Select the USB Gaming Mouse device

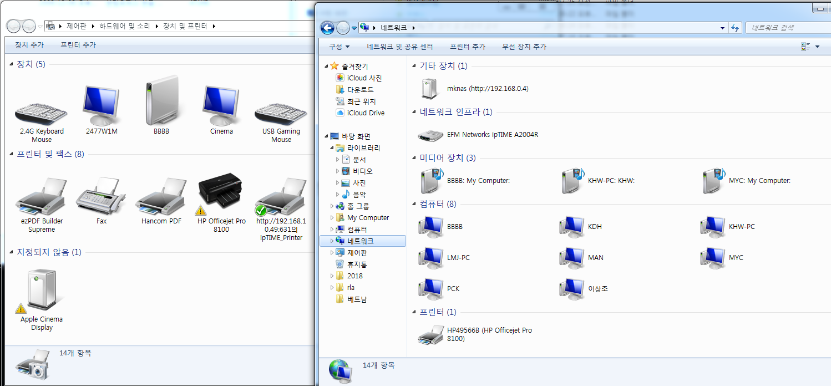pyautogui.click(x=281, y=115)
